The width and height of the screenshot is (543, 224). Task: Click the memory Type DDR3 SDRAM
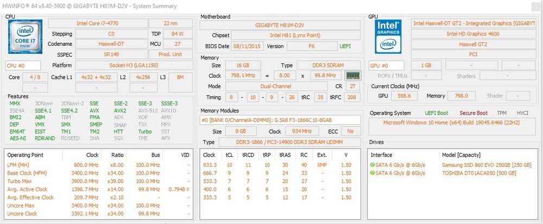coord(329,66)
